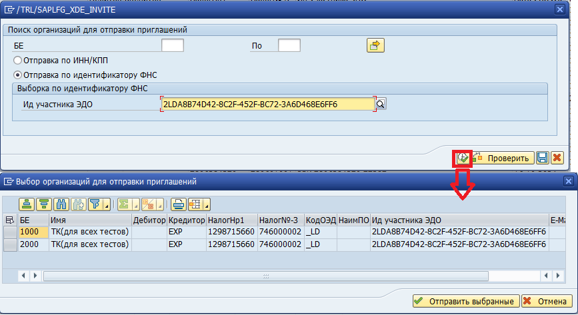
Task: Click the multiple selection arrow button
Action: tap(376, 45)
